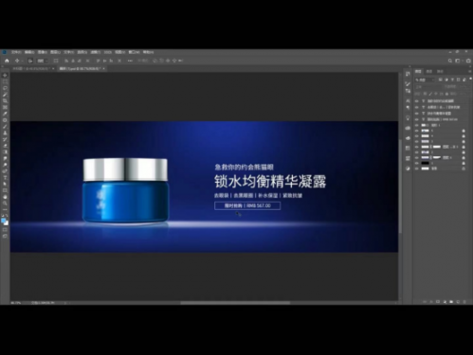Open Auto-Select layer/group dropdown in options bar
The width and height of the screenshot is (473, 355).
(43, 61)
